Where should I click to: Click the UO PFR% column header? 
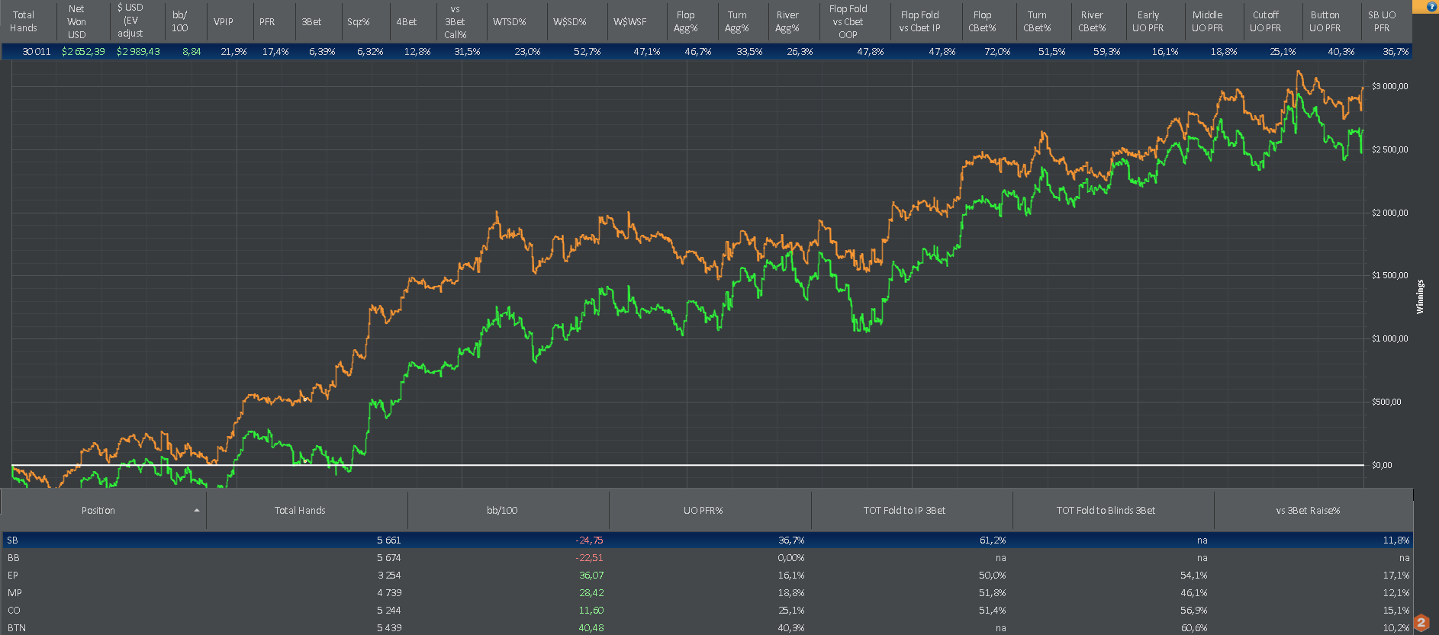[x=703, y=511]
